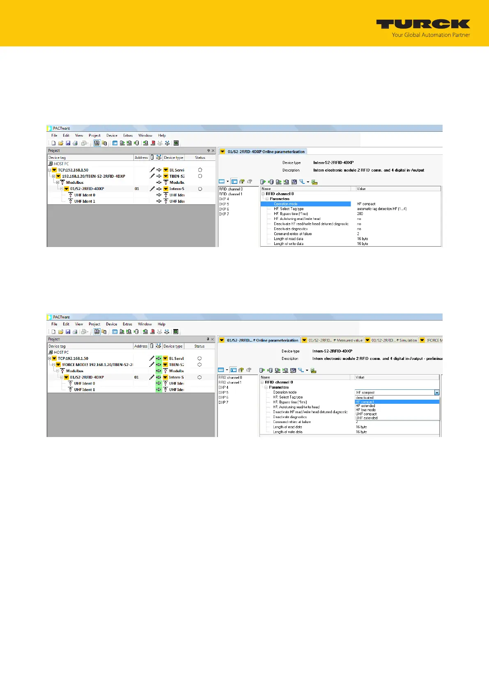Click Save icon in upper PACTware screenshot
Image resolution: width=489 pixels, height=691 pixels.
click(68, 143)
